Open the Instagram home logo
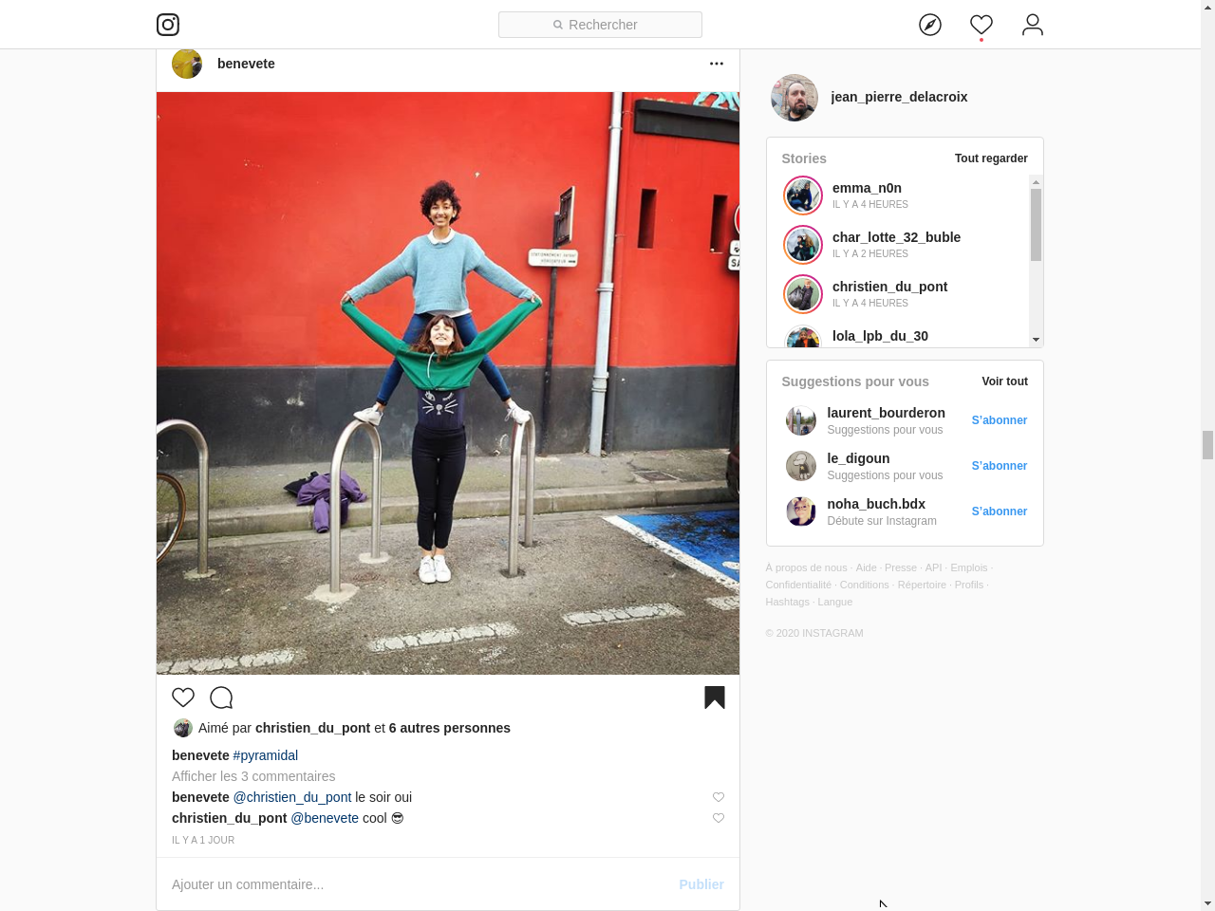The width and height of the screenshot is (1215, 911). pyautogui.click(x=168, y=25)
